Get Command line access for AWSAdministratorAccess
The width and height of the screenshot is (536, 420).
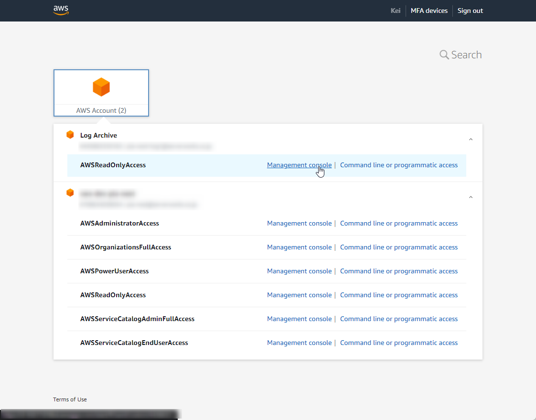[398, 223]
